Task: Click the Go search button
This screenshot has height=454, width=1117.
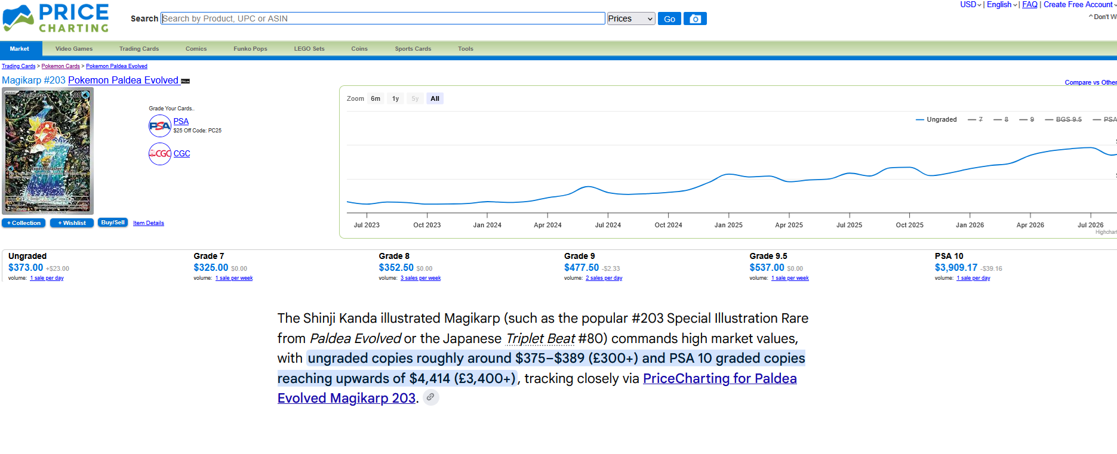Action: pyautogui.click(x=669, y=19)
